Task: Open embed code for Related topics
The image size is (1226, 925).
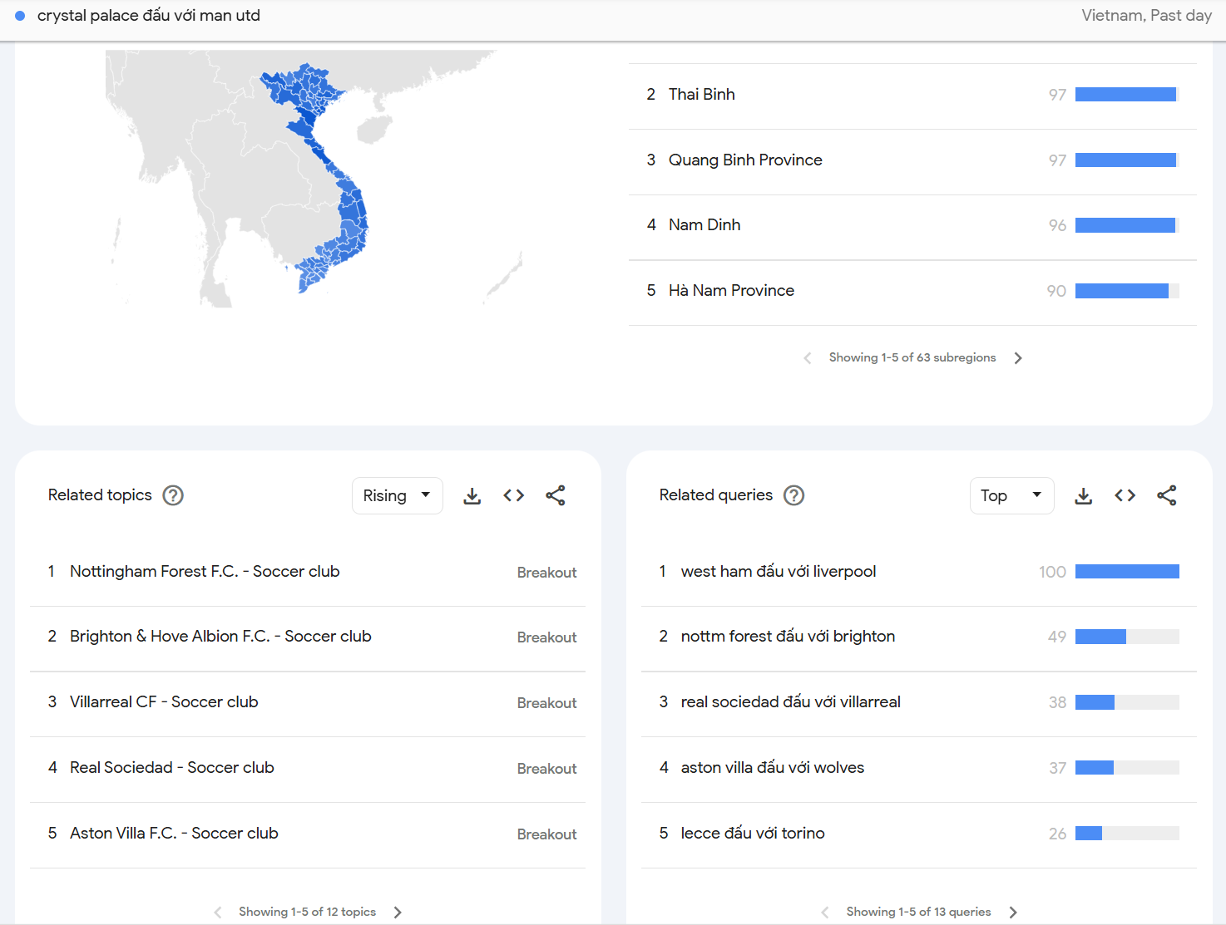Action: pyautogui.click(x=514, y=496)
